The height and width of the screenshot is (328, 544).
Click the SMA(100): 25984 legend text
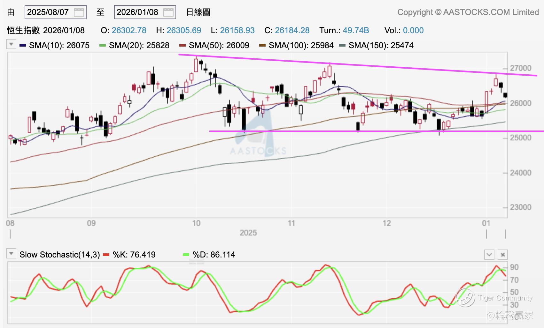pos(301,46)
